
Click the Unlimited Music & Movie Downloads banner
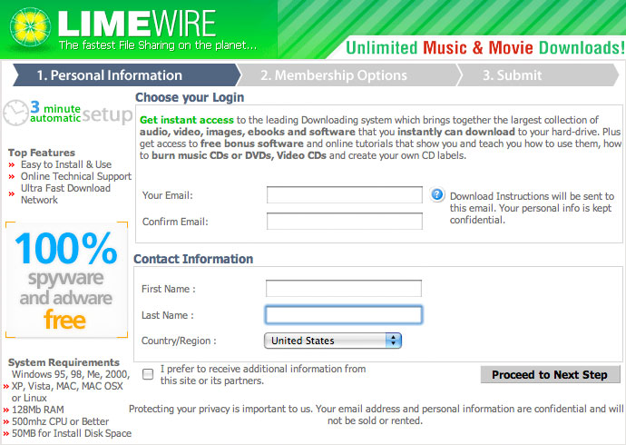[484, 47]
